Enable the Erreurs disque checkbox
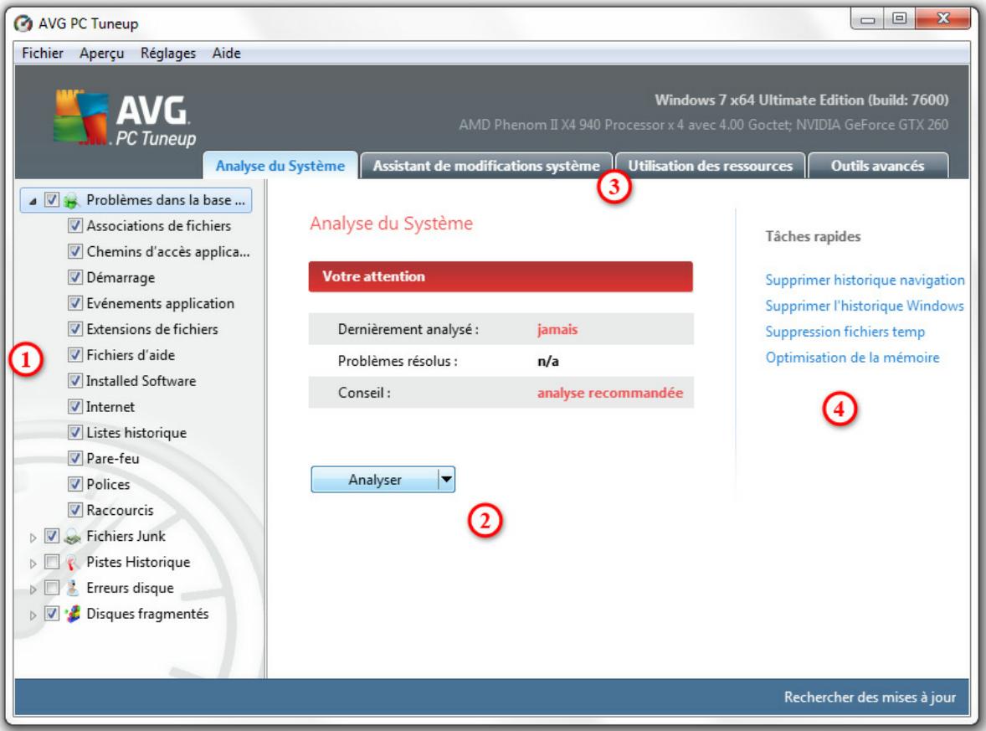The height and width of the screenshot is (731, 986). click(x=52, y=588)
